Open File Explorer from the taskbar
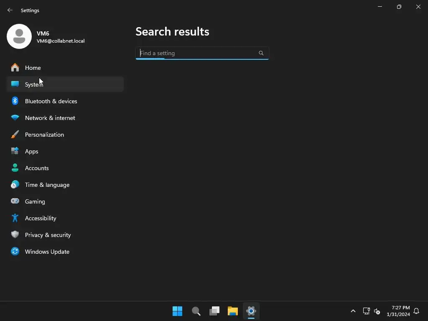 tap(233, 311)
